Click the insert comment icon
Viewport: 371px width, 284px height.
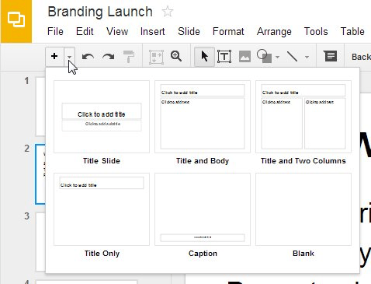click(331, 56)
